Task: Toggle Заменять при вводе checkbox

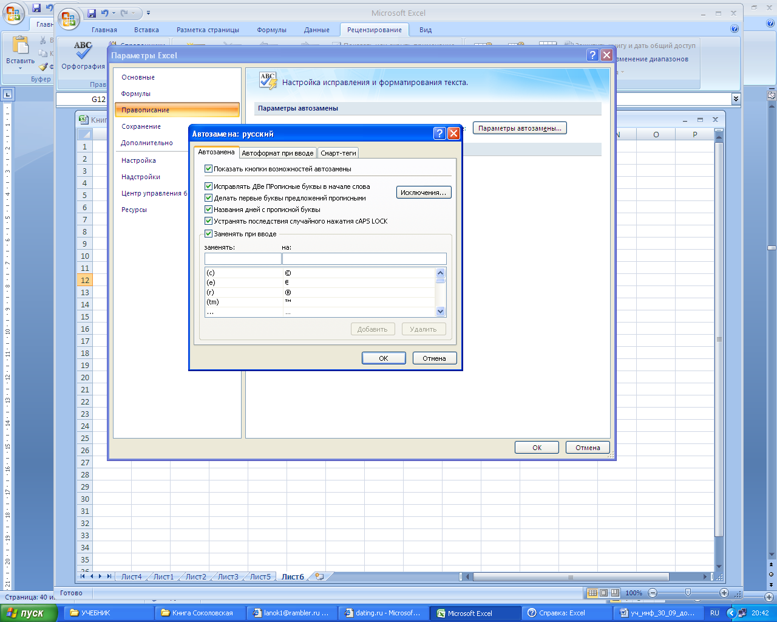Action: click(208, 234)
